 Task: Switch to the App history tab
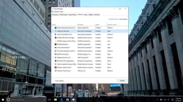[73, 15]
